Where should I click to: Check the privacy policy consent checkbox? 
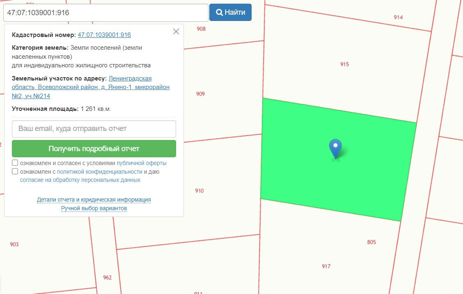click(x=15, y=171)
